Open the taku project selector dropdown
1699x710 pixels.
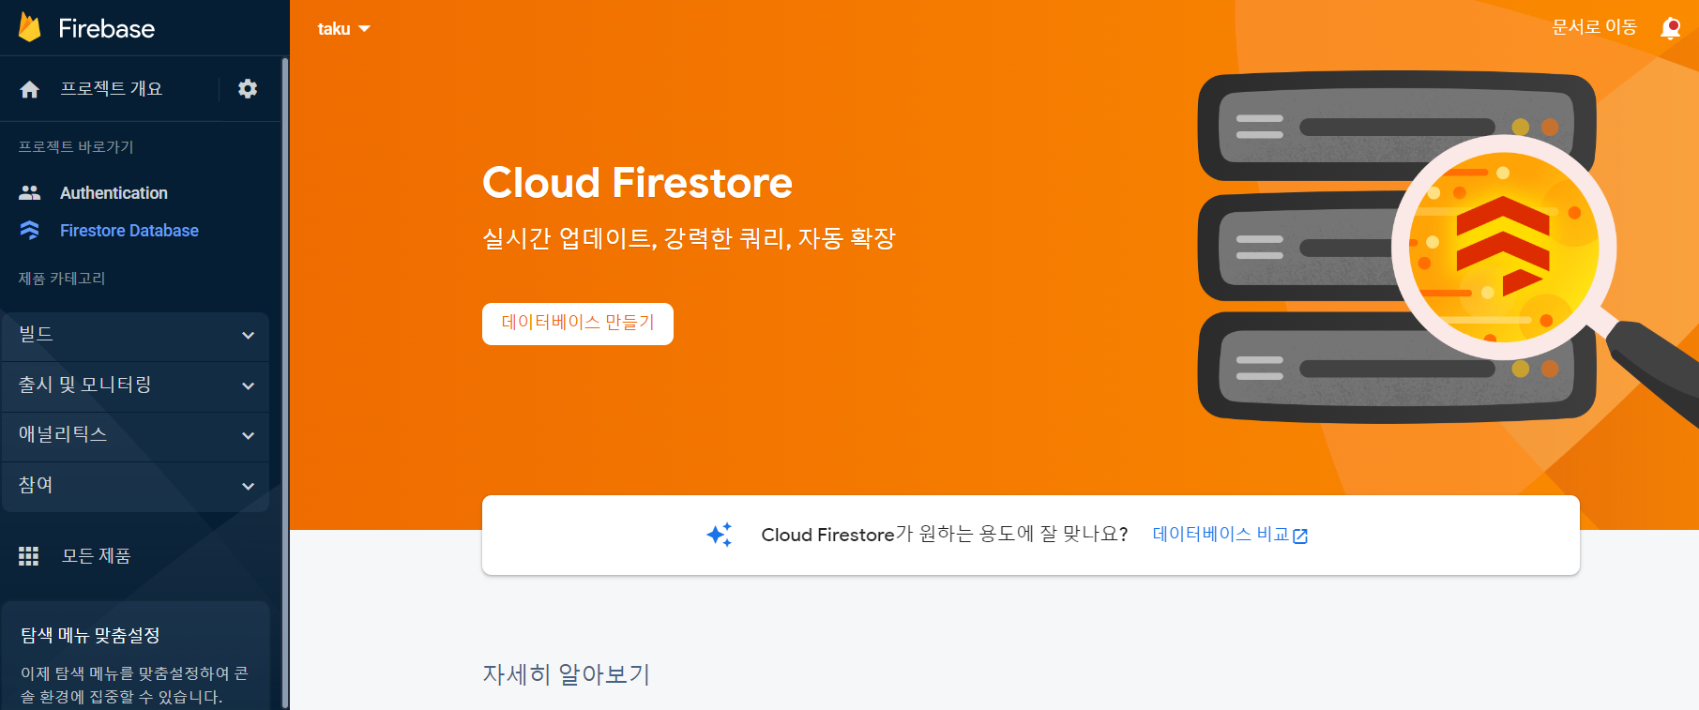343,29
